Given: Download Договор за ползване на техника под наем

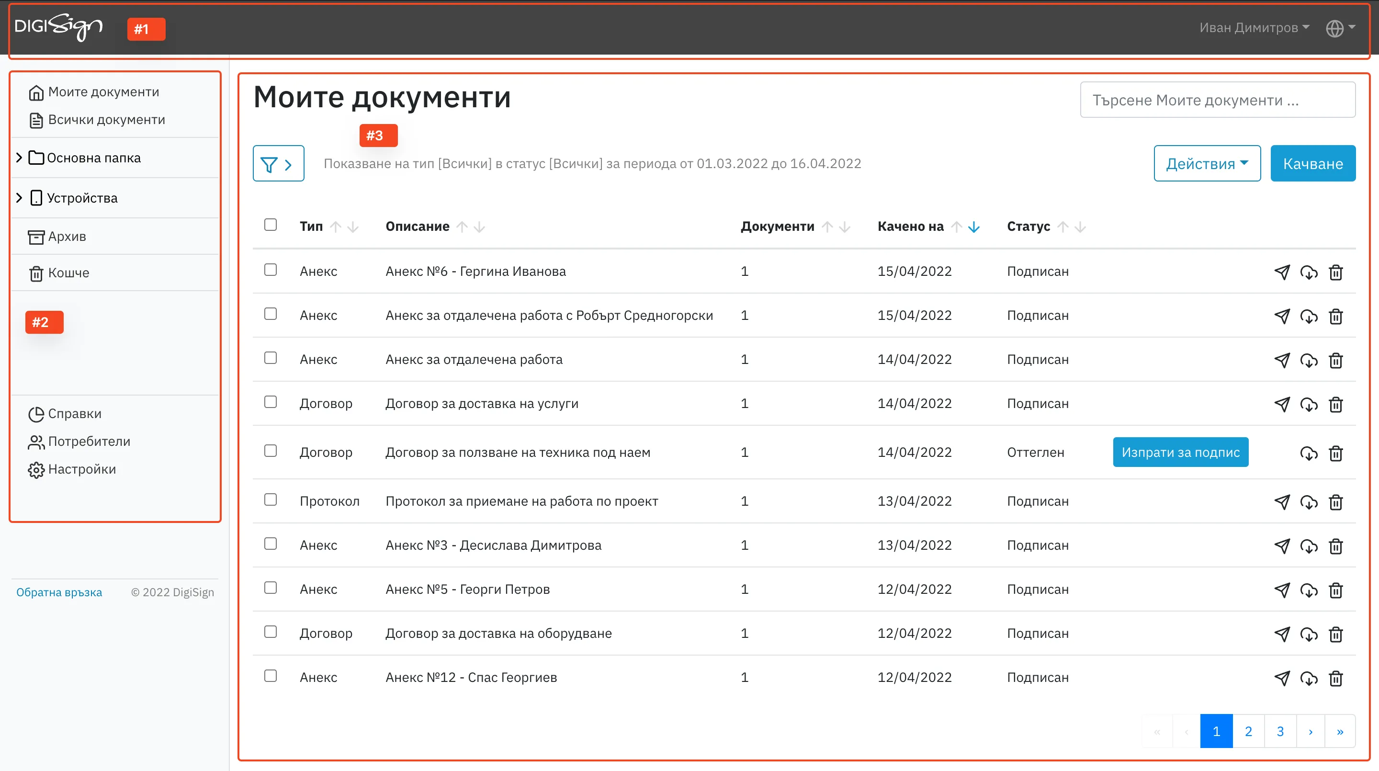Looking at the screenshot, I should click(1308, 454).
